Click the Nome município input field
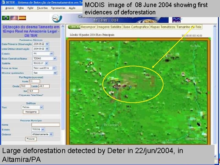 pyautogui.click(x=46, y=125)
